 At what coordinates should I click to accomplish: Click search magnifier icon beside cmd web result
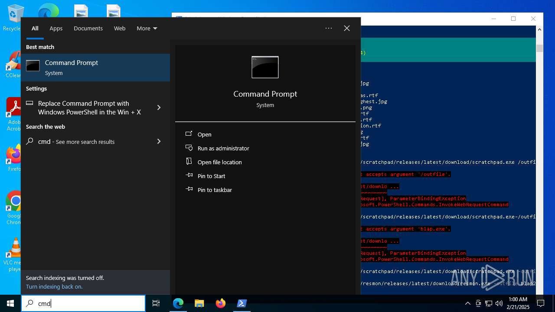pyautogui.click(x=29, y=141)
